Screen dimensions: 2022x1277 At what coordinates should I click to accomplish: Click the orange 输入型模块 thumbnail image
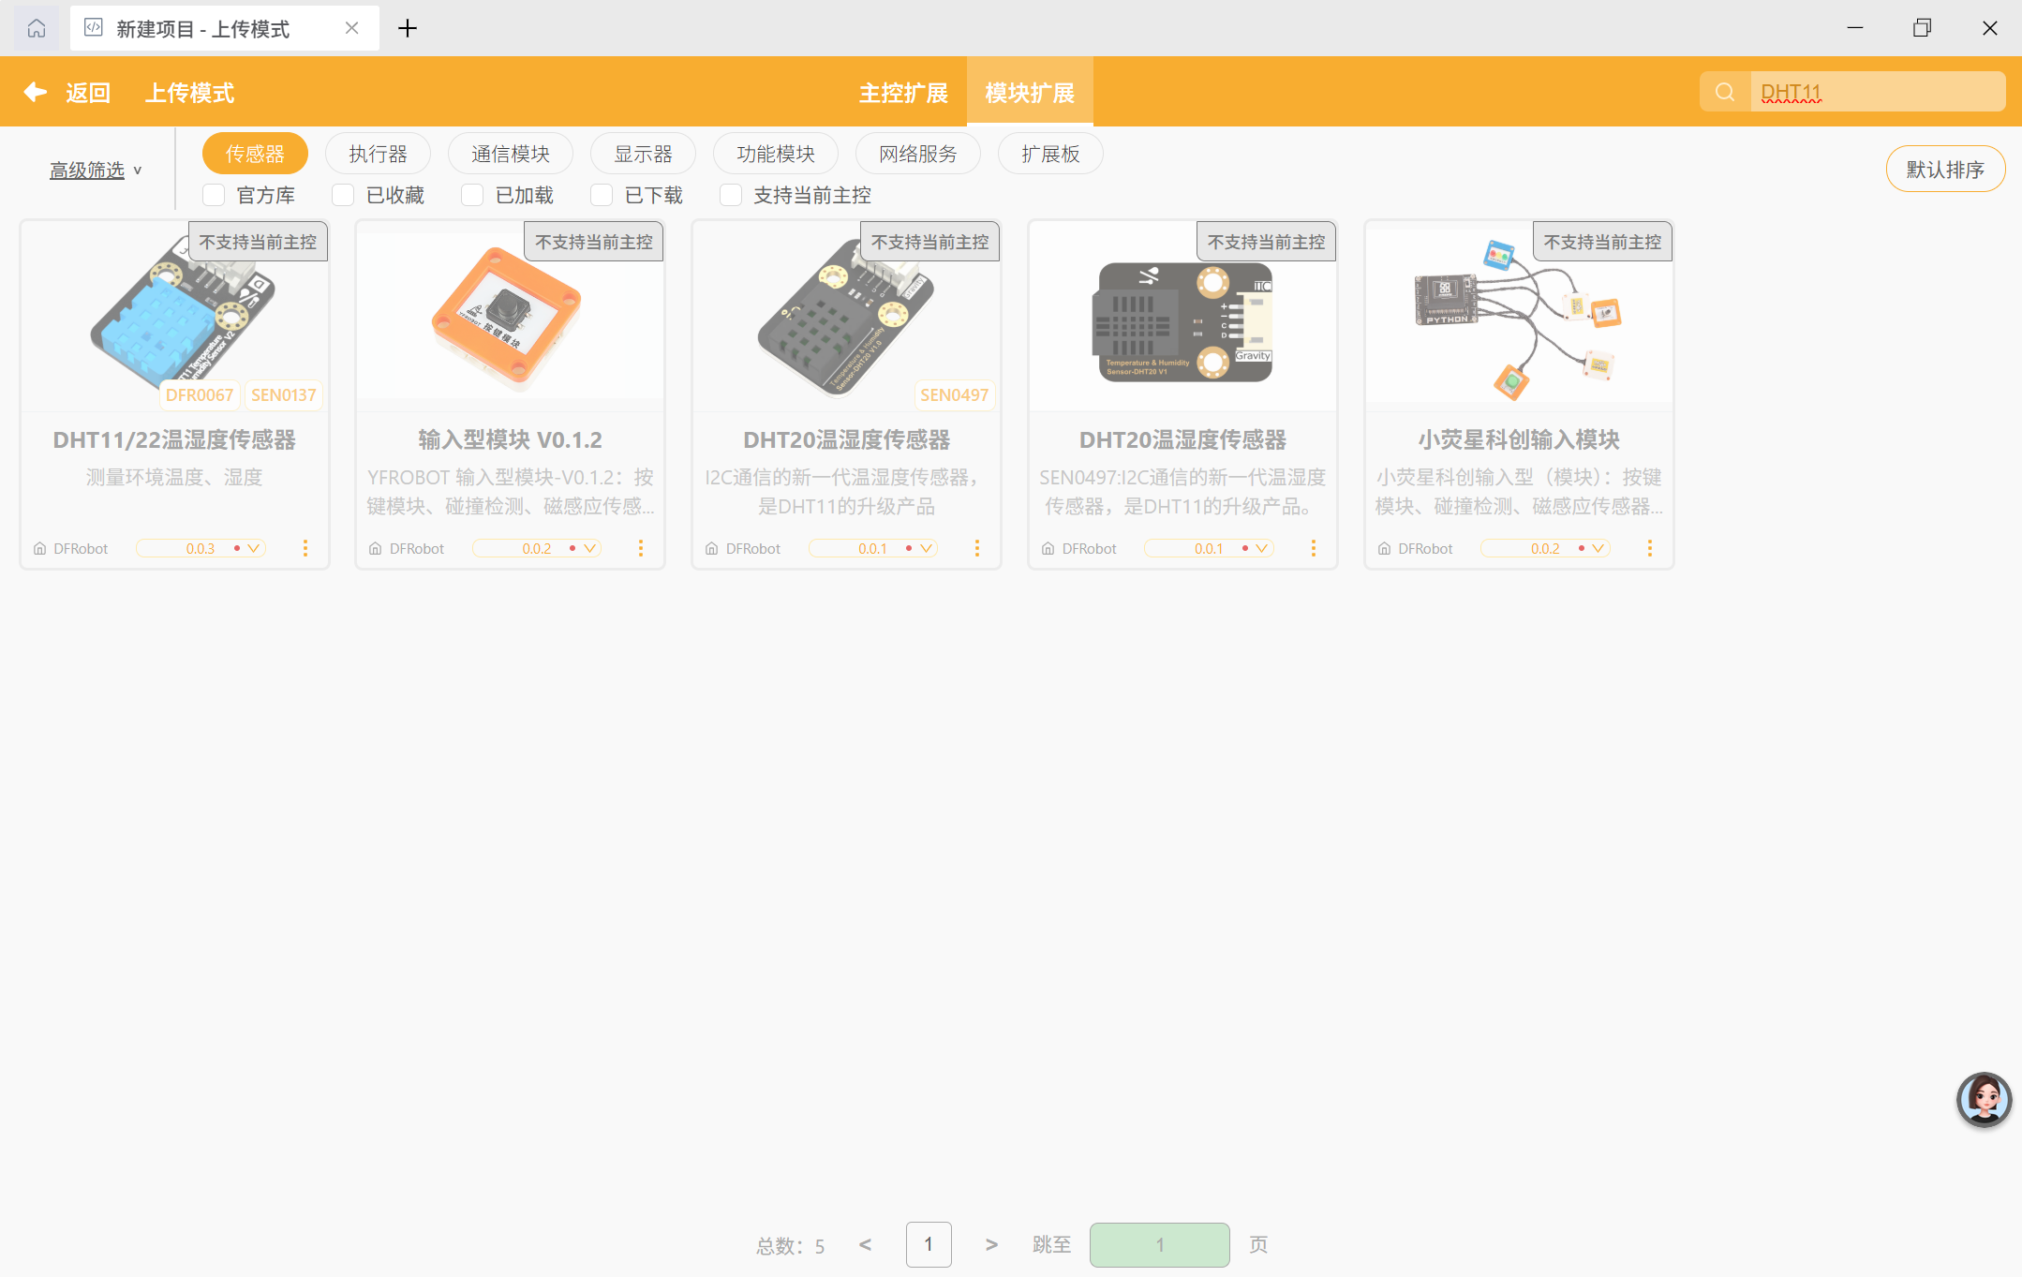pyautogui.click(x=509, y=317)
